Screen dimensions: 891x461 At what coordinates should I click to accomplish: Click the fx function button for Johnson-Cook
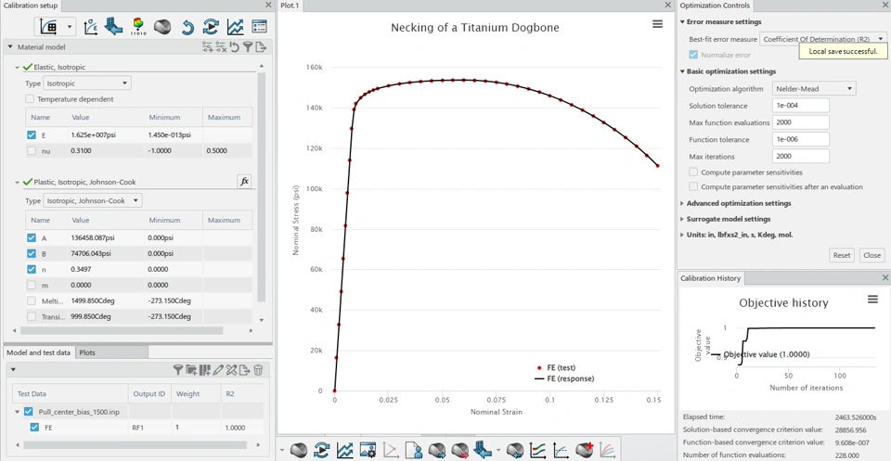[244, 182]
